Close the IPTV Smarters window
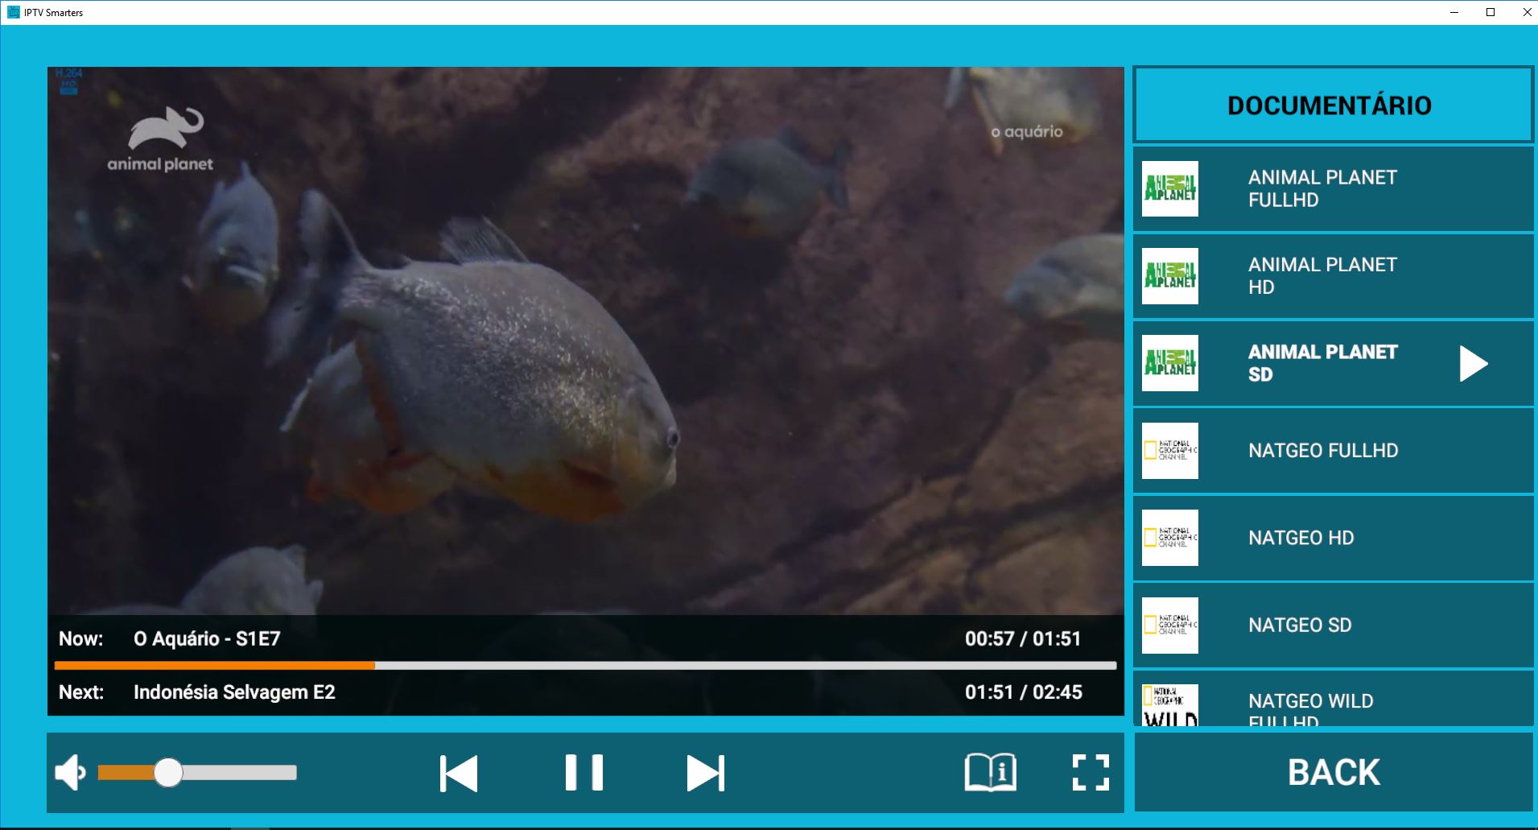Image resolution: width=1538 pixels, height=830 pixels. tap(1526, 12)
